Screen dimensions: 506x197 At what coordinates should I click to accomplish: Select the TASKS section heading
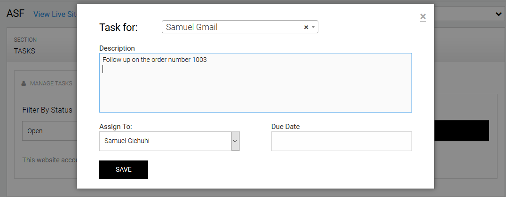pos(24,51)
